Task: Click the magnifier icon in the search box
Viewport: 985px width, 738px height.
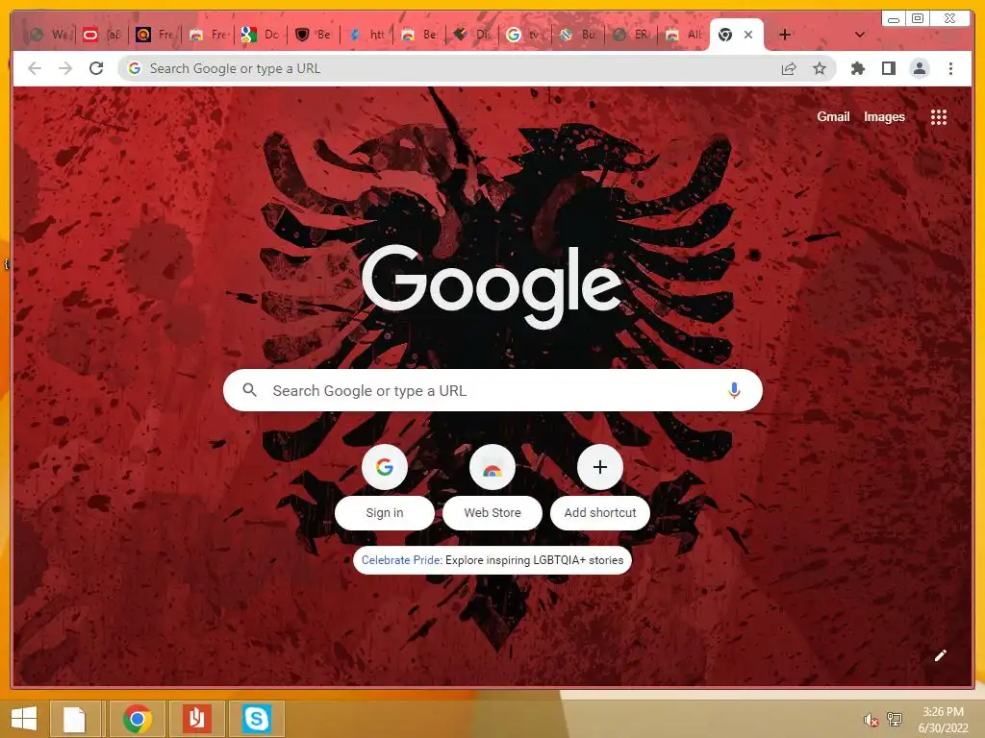Action: click(x=249, y=390)
